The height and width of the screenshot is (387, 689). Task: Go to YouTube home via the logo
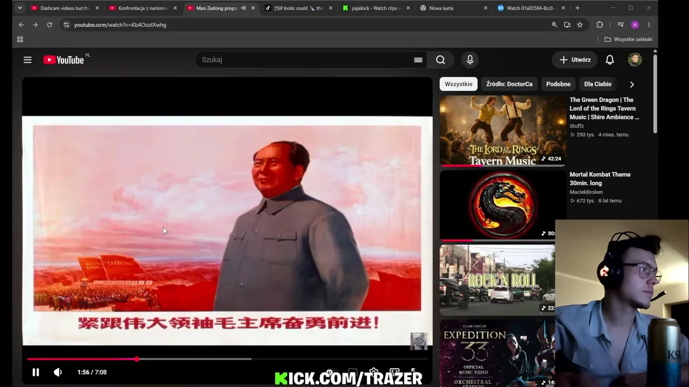point(64,60)
